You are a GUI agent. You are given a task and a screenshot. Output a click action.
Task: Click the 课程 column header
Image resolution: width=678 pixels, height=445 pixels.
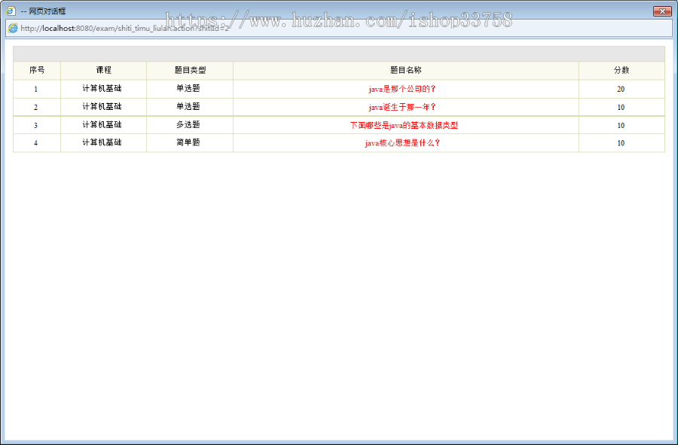(103, 69)
